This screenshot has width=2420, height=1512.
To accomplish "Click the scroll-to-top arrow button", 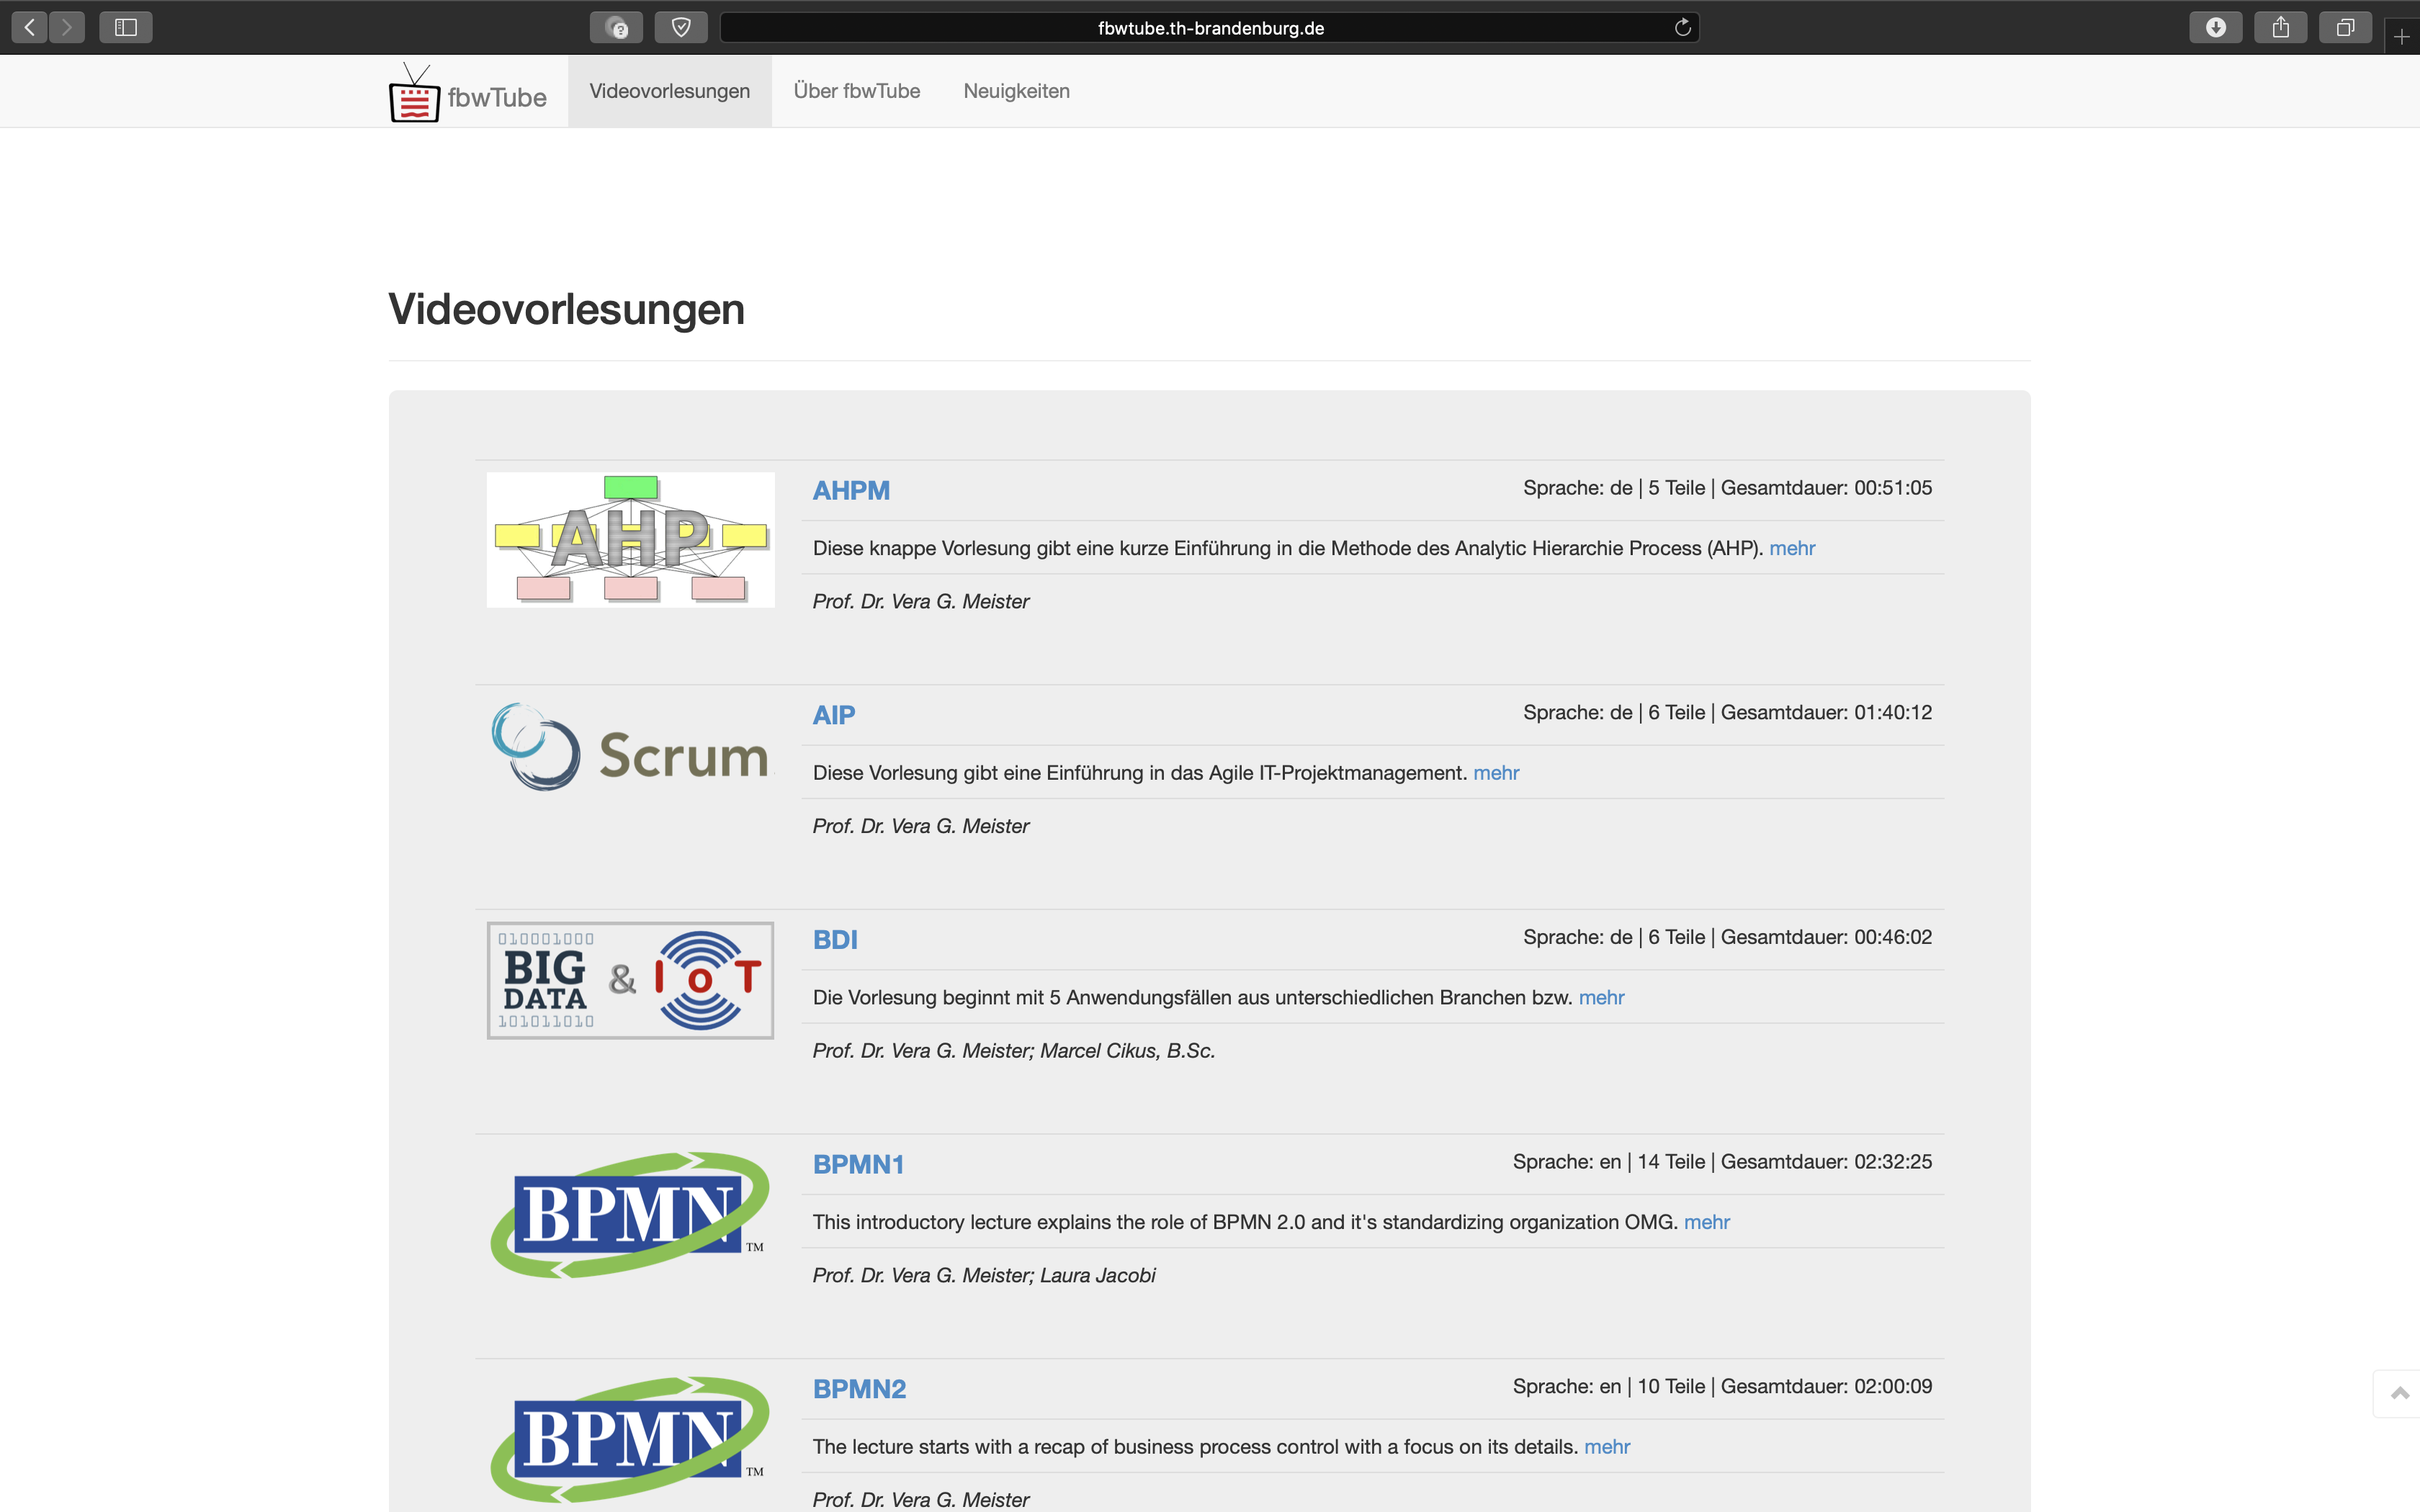I will pyautogui.click(x=2399, y=1393).
